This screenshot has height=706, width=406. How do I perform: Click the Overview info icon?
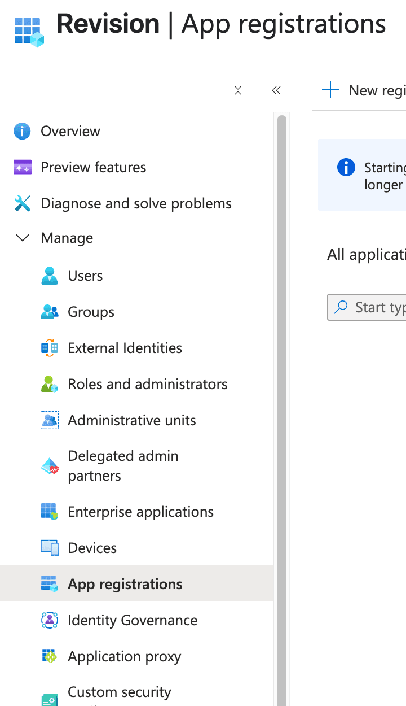pyautogui.click(x=22, y=131)
